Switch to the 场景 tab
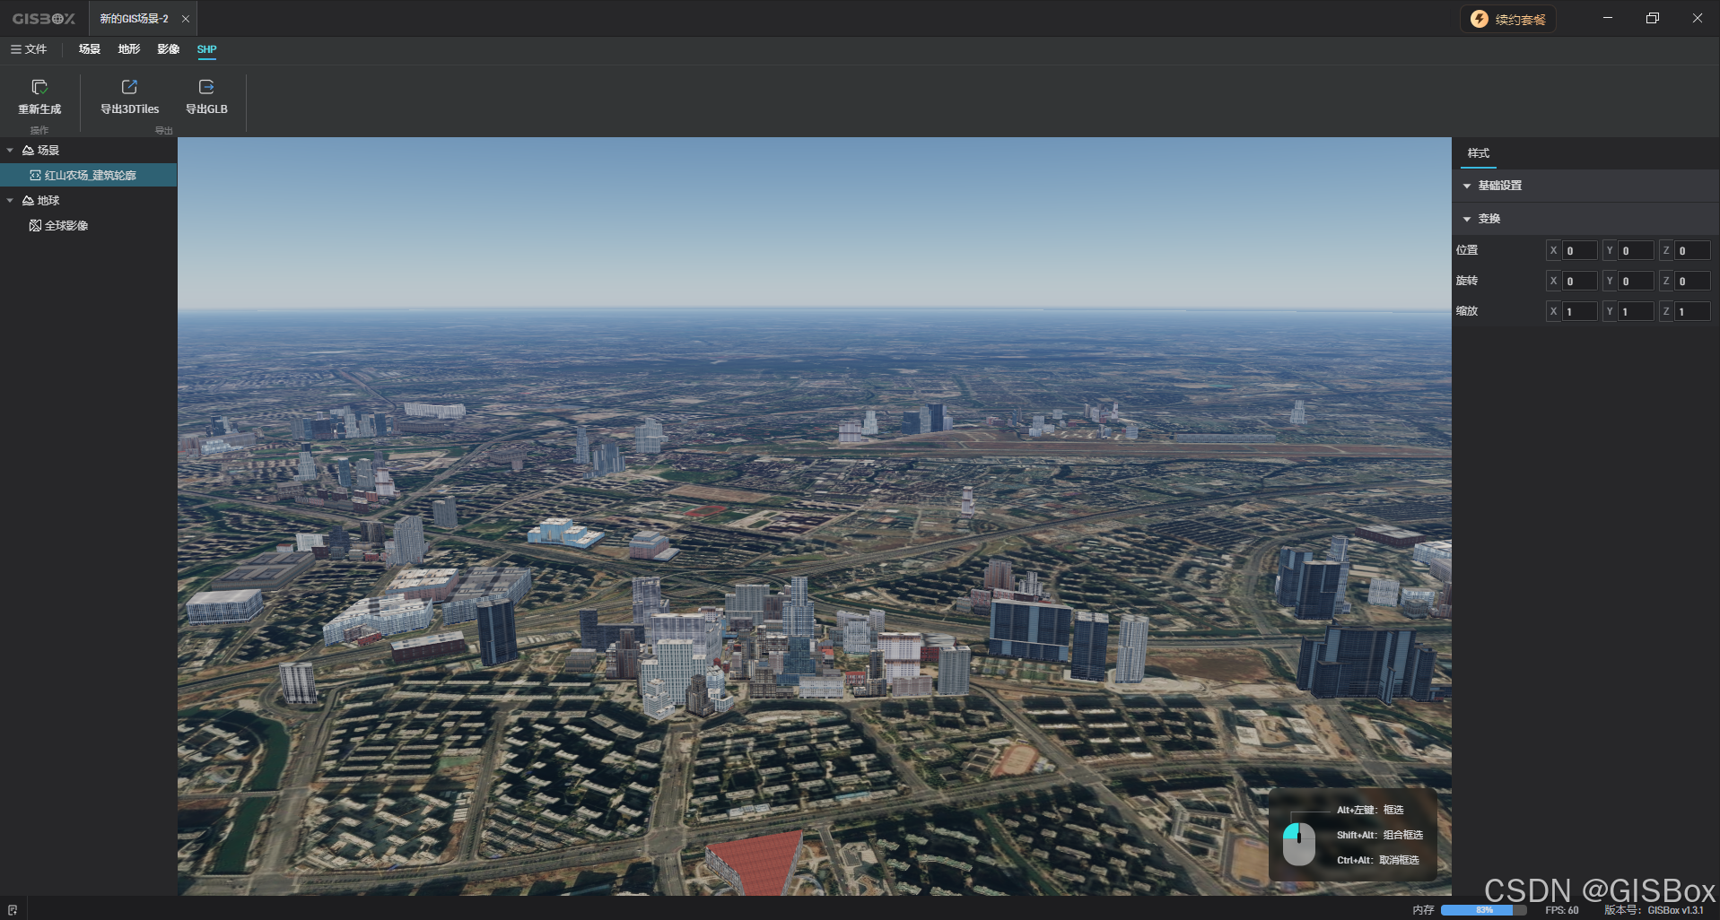The image size is (1720, 920). (x=90, y=49)
